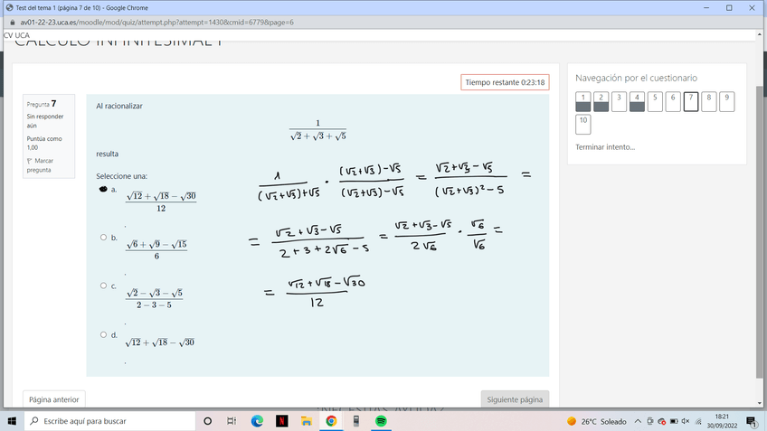Switch to Google Chrome in the taskbar

(331, 421)
